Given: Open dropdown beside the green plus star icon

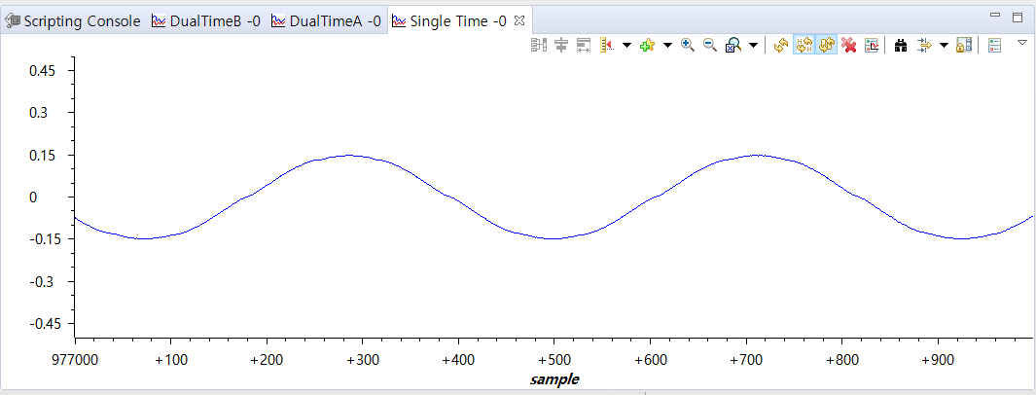Looking at the screenshot, I should click(x=667, y=45).
